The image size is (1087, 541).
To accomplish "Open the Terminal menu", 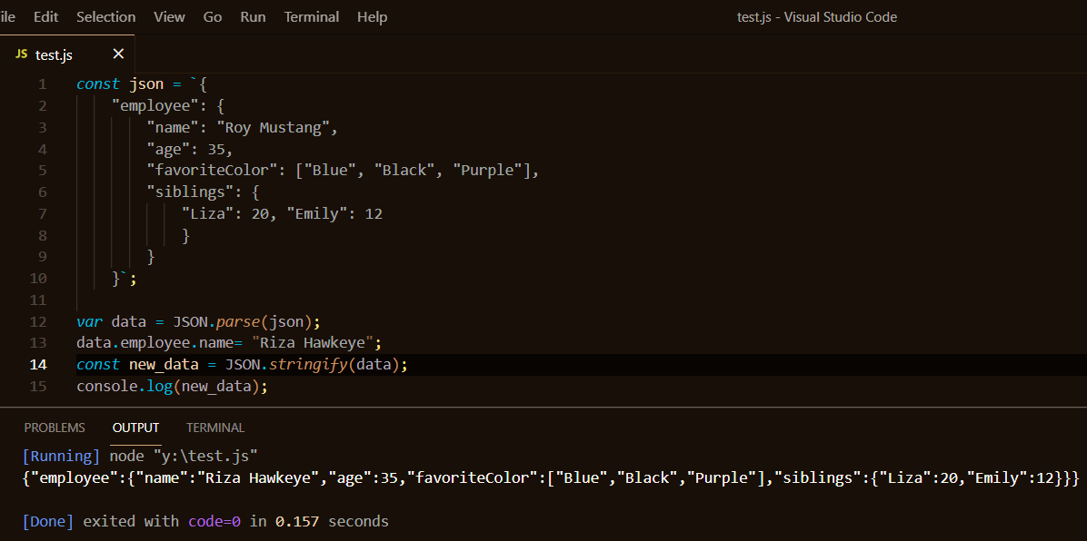I will (x=311, y=16).
